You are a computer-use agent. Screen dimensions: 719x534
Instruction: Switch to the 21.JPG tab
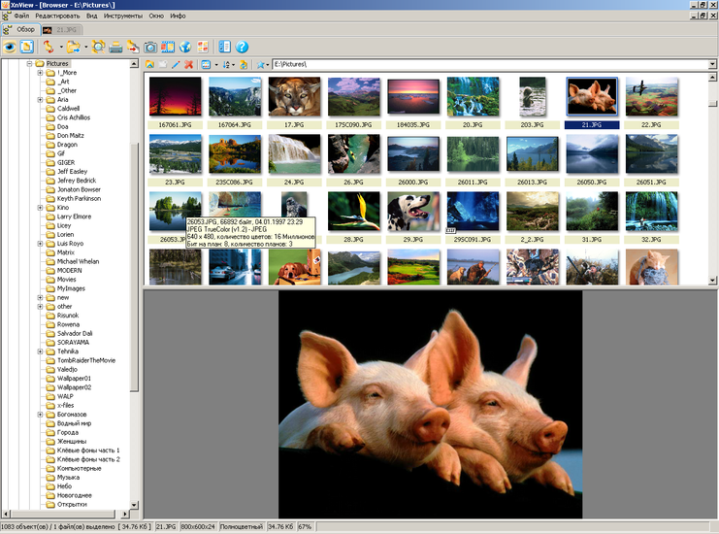[x=61, y=30]
